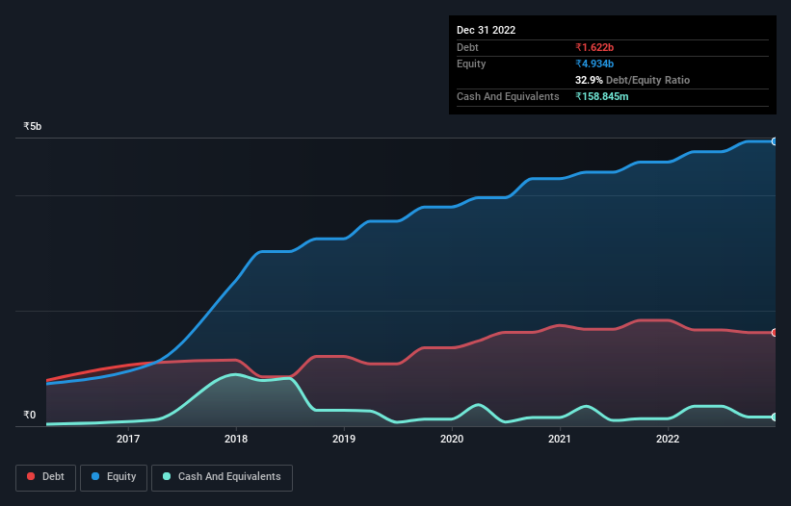This screenshot has height=506, width=791.
Task: Click the 2019 x-axis label
Action: pyautogui.click(x=344, y=439)
